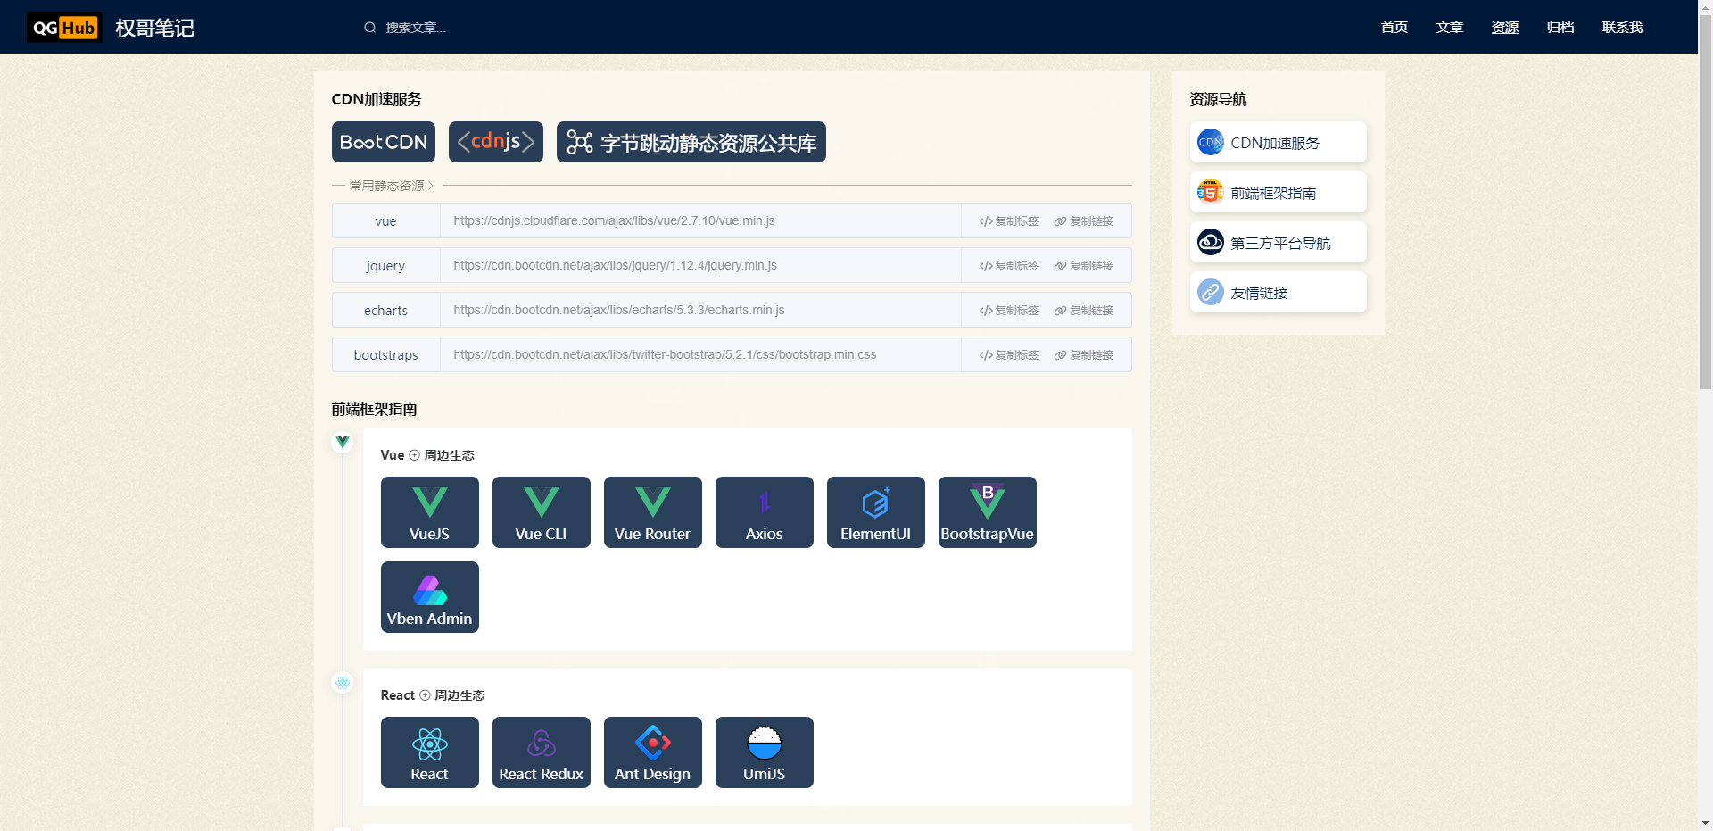Viewport: 1713px width, 831px height.
Task: Click the bootstrap CSS URL text
Action: click(665, 354)
